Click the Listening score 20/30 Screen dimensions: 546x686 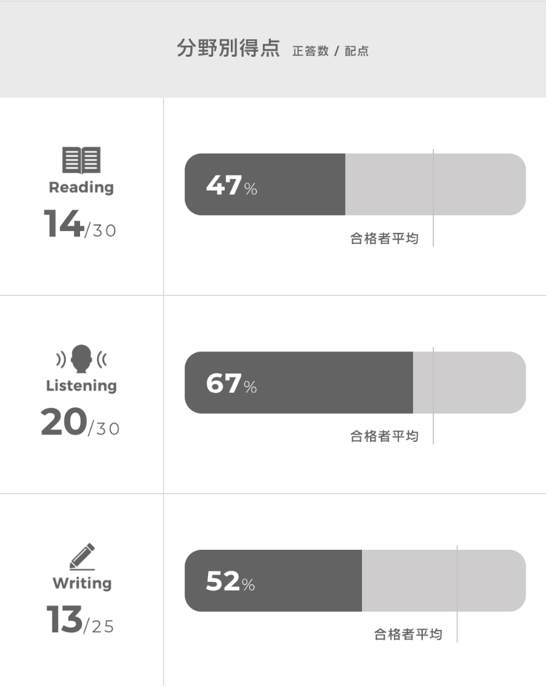point(80,423)
